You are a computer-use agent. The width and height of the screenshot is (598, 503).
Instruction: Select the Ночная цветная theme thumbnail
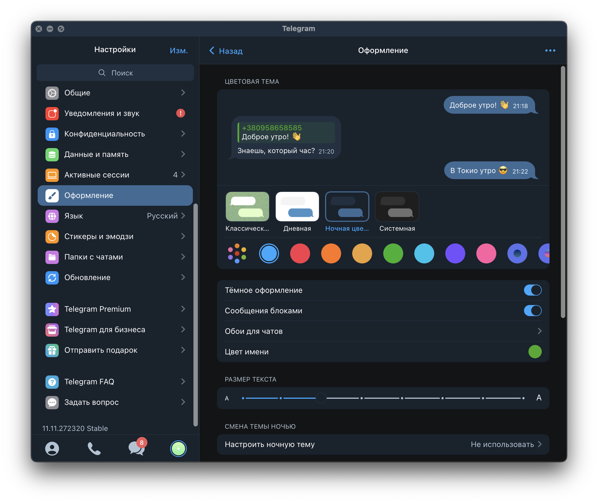(347, 207)
